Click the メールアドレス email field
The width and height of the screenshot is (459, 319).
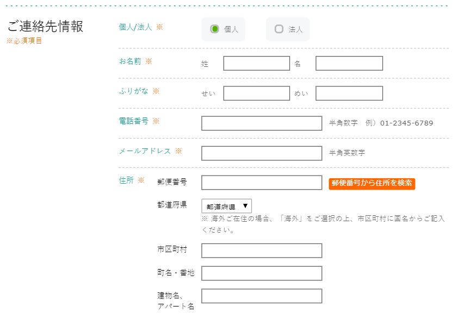tap(262, 153)
